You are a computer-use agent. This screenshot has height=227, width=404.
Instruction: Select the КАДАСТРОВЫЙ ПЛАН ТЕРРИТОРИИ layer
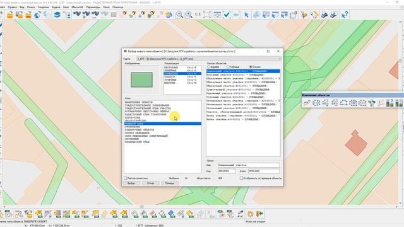146,115
